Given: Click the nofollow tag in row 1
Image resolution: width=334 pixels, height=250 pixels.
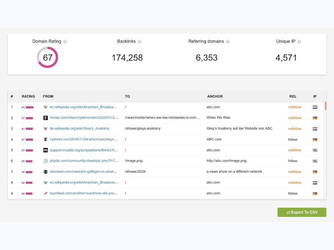Looking at the screenshot, I should pyautogui.click(x=295, y=107).
